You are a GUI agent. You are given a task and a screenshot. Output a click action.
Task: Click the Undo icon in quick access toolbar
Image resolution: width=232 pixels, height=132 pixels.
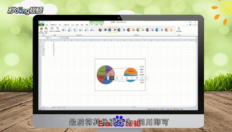(44, 22)
